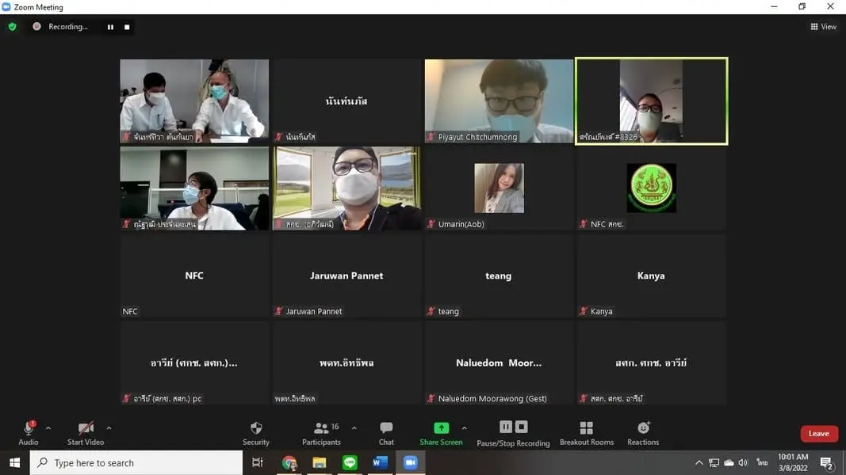The width and height of the screenshot is (846, 475).
Task: Select the highlighted active speaker video tile
Action: 651,101
